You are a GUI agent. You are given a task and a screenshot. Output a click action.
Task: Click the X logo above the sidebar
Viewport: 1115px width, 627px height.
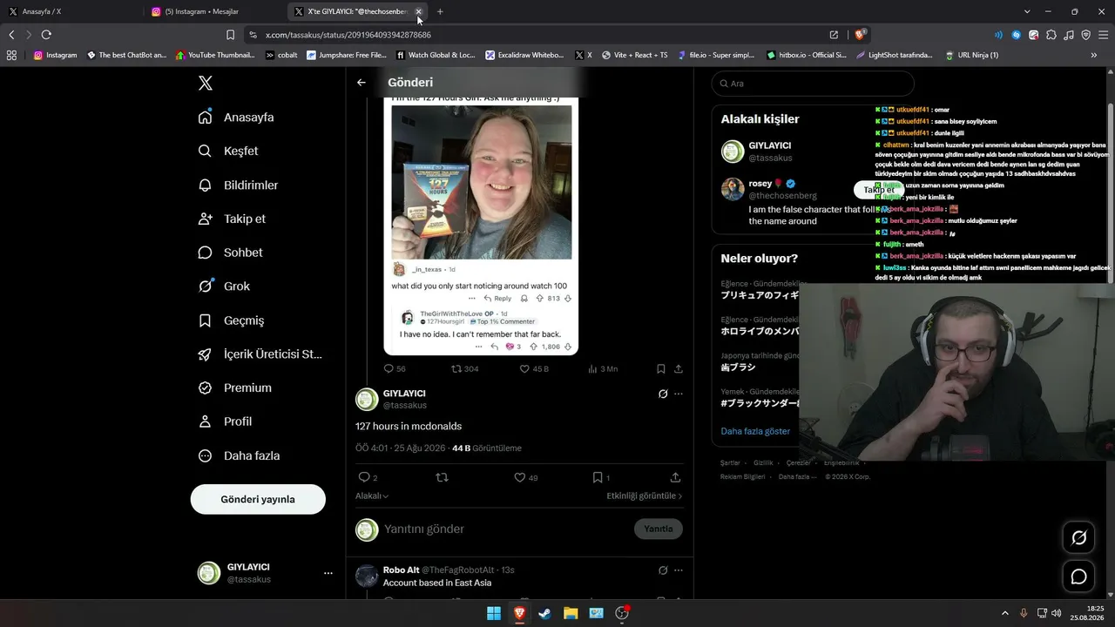click(206, 84)
